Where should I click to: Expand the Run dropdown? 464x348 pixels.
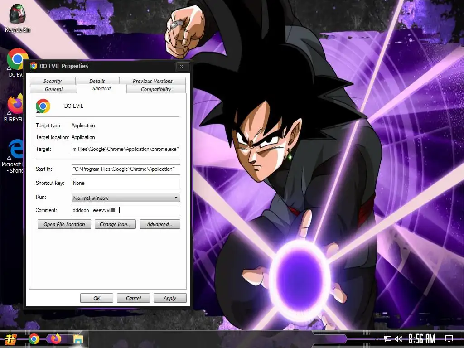click(x=126, y=198)
